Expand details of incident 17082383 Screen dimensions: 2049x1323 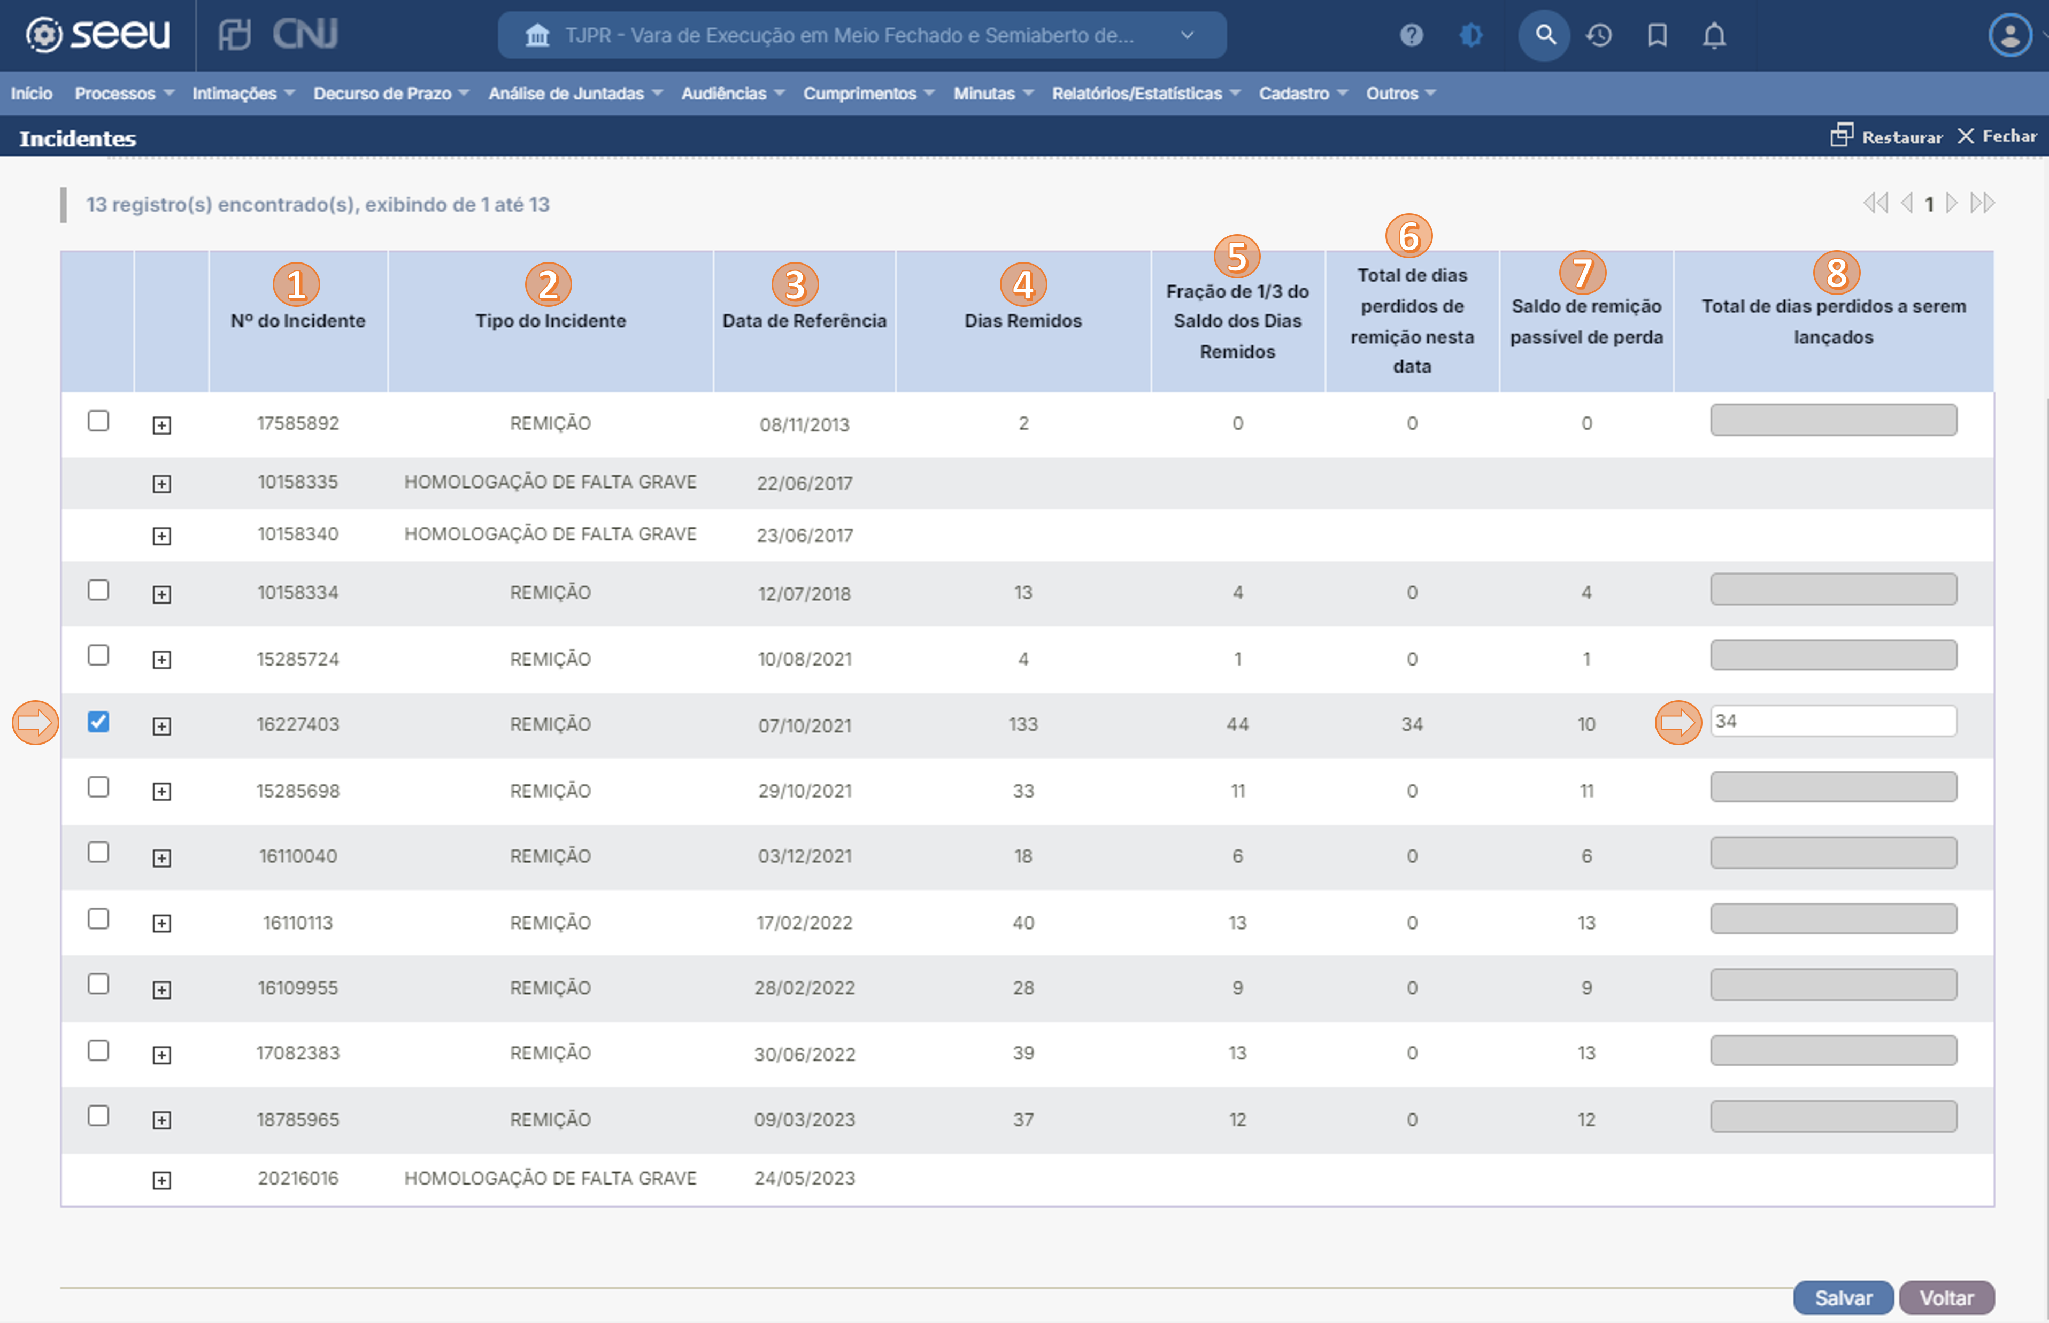161,1055
